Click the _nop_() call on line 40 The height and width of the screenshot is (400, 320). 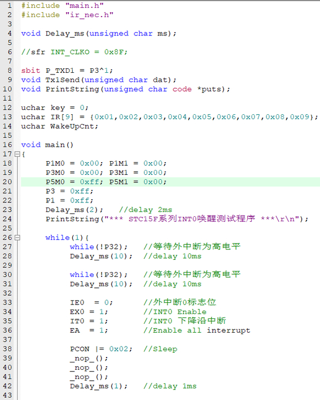pyautogui.click(x=89, y=367)
